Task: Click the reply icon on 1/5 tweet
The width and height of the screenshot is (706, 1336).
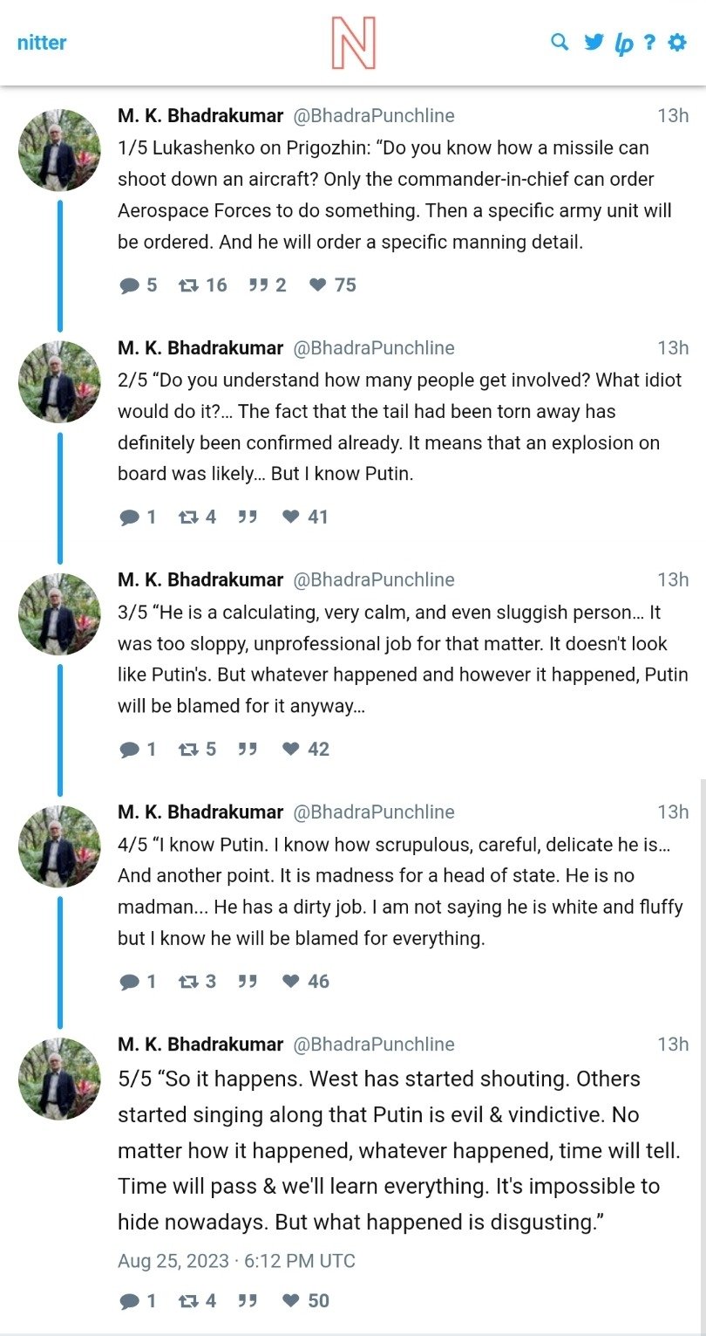Action: 130,285
